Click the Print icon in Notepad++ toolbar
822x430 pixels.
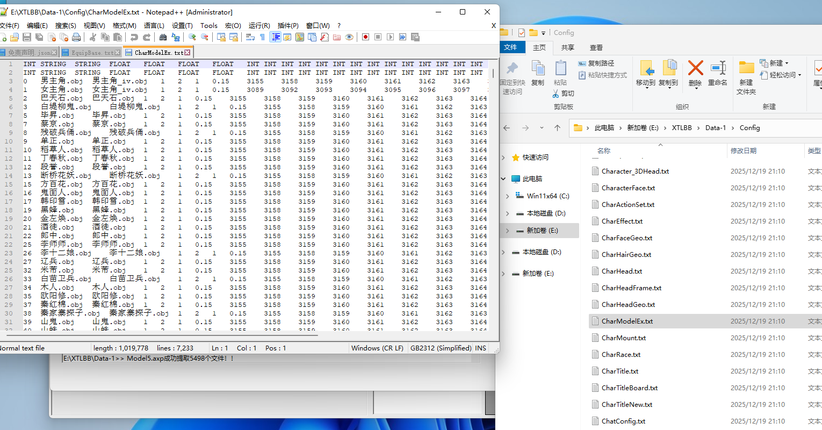(76, 37)
